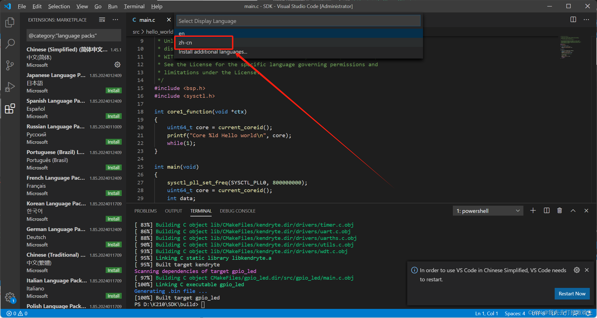Click Spaces: 4 indentation status entry
The width and height of the screenshot is (597, 318).
515,313
